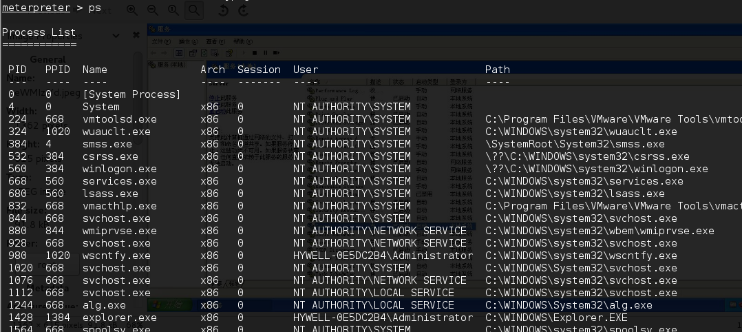Screen dimensions: 742x332
Task: Click 'alg.exe' in the Name column
Action: (104, 305)
